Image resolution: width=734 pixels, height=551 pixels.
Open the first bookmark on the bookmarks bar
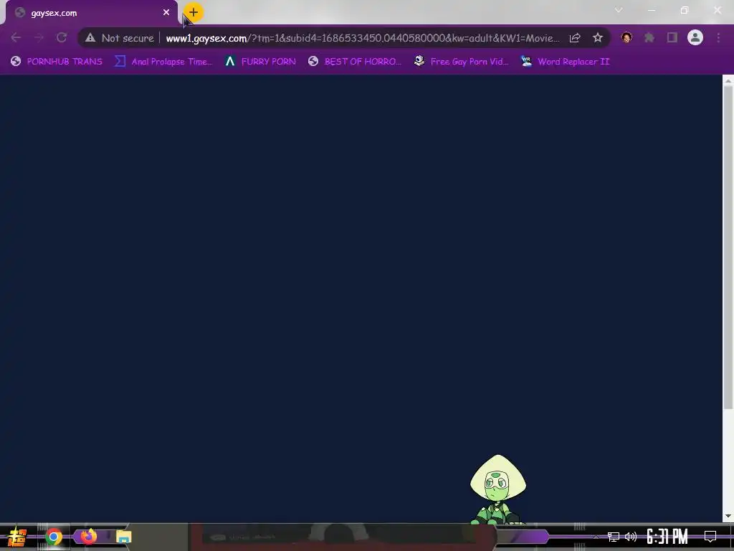tap(56, 62)
